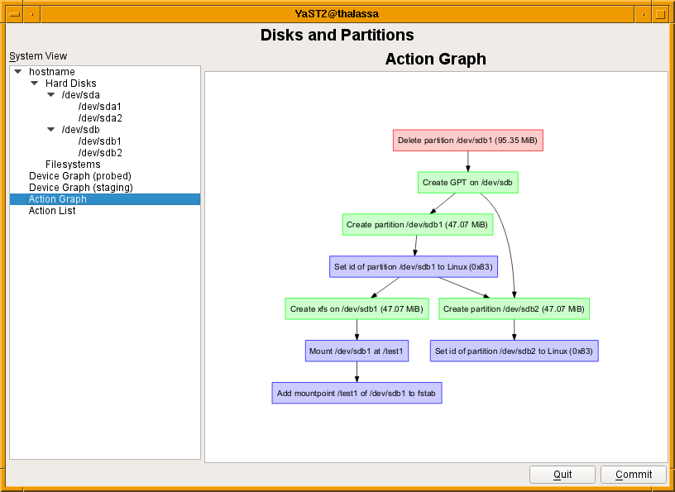This screenshot has width=675, height=492.
Task: Click the Create xfs on /dev/sdb1 node
Action: [357, 309]
